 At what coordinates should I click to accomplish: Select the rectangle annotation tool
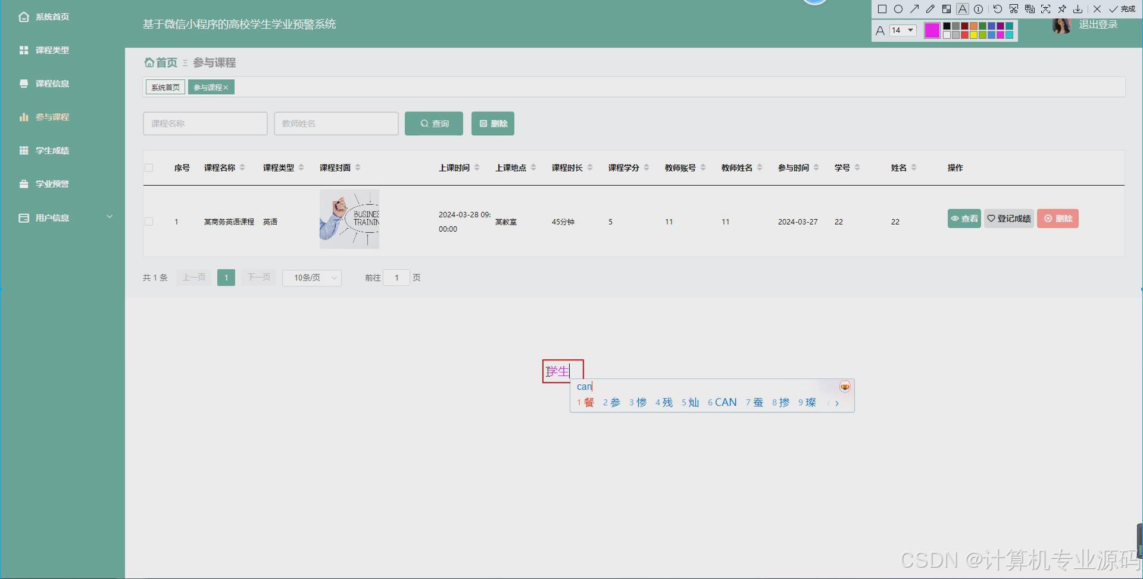click(883, 9)
